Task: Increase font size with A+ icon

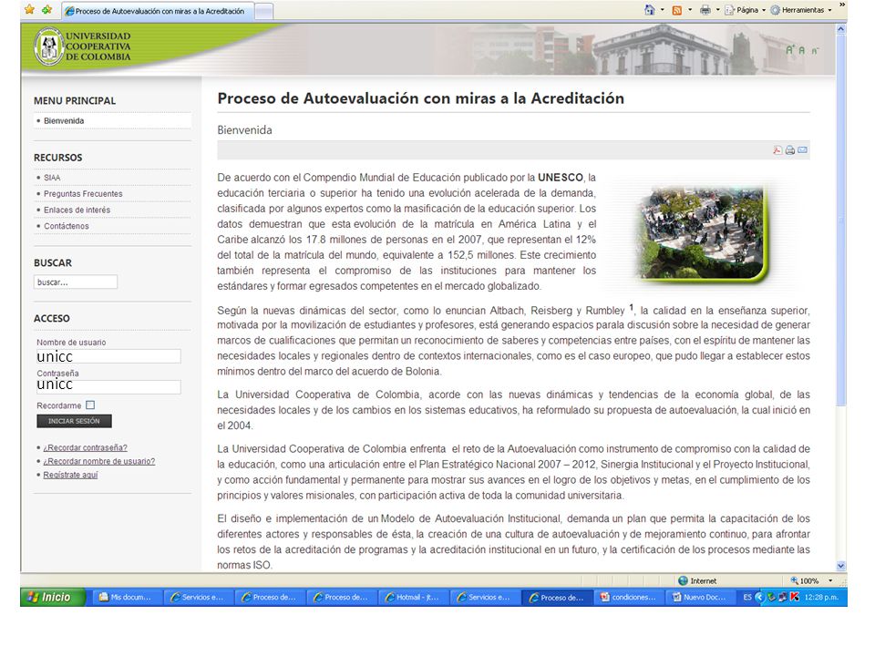Action: pyautogui.click(x=790, y=49)
